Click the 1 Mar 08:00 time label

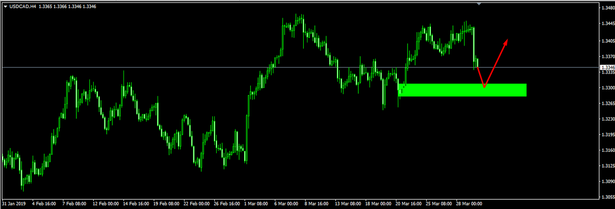tap(257, 204)
